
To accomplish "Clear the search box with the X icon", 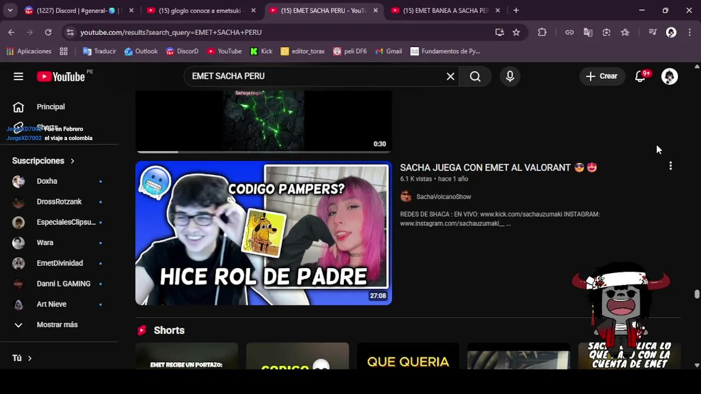I will [450, 77].
